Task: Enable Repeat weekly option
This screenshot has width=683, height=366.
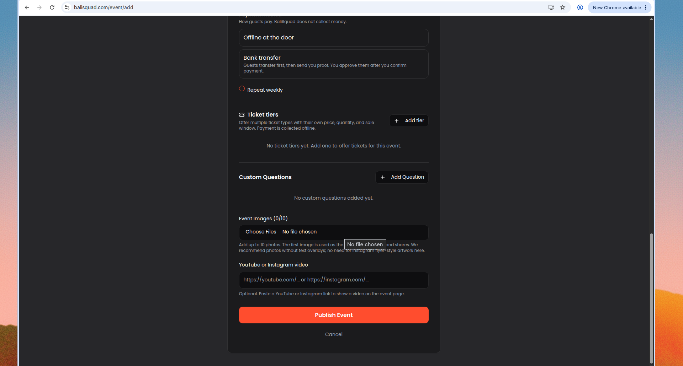Action: pos(242,89)
